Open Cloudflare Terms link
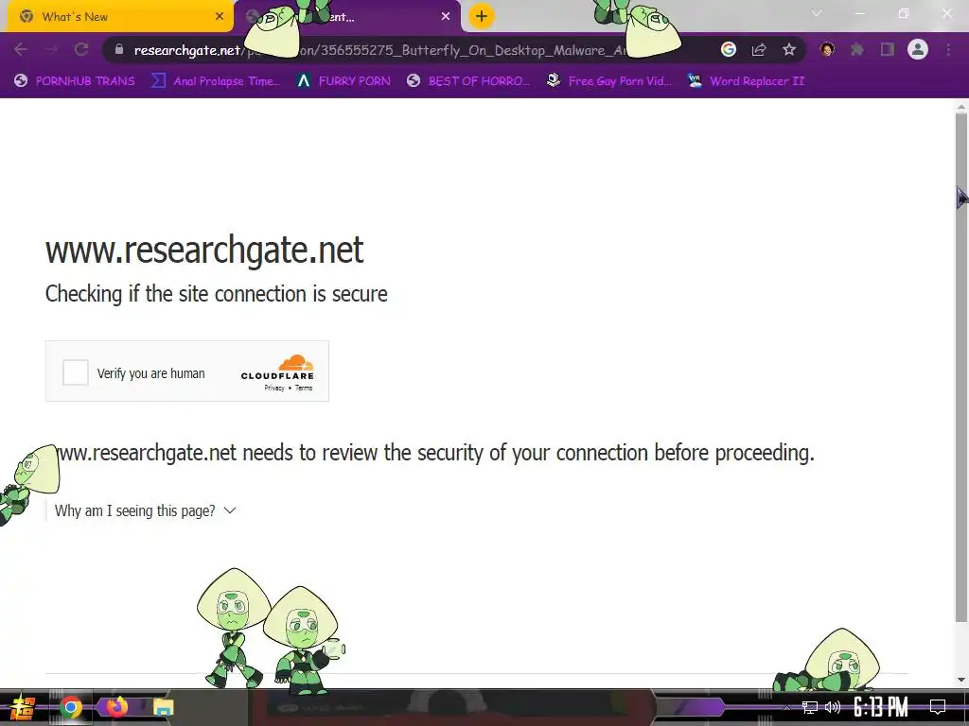The image size is (969, 726). [x=304, y=388]
